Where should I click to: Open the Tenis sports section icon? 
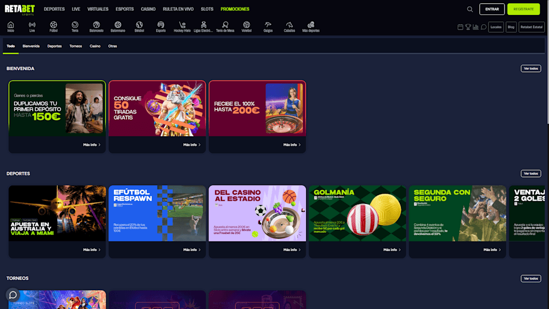pos(75,25)
